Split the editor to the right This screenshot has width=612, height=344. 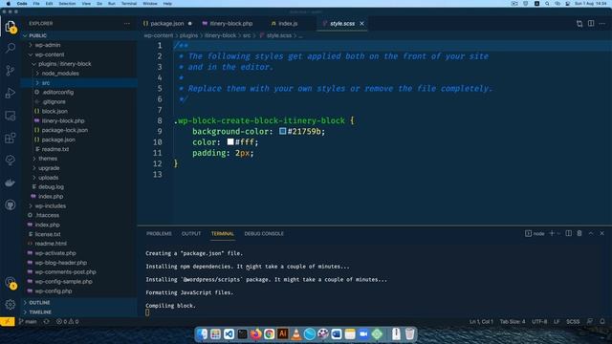click(x=591, y=23)
